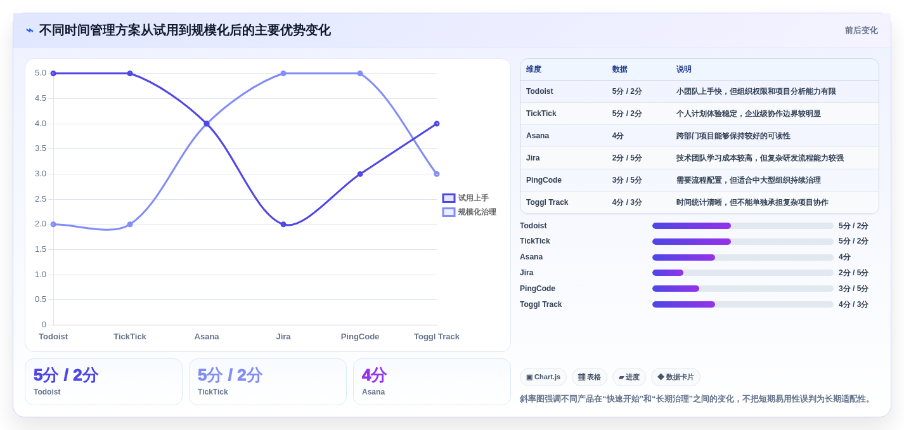Click 规模化治理 data point at Toggl Track
The height and width of the screenshot is (430, 904).
437,174
